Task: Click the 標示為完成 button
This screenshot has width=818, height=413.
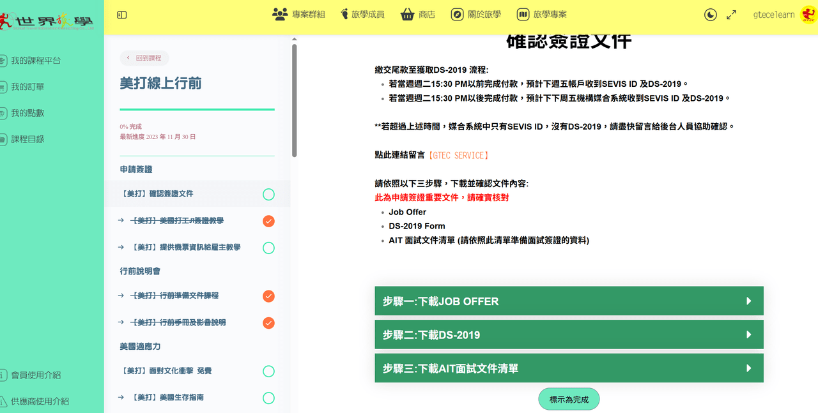Action: (569, 399)
